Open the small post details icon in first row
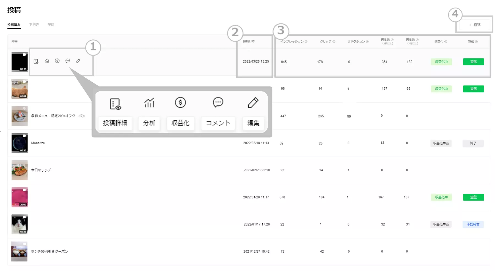Screen dimensions: 495x271 (x=36, y=61)
